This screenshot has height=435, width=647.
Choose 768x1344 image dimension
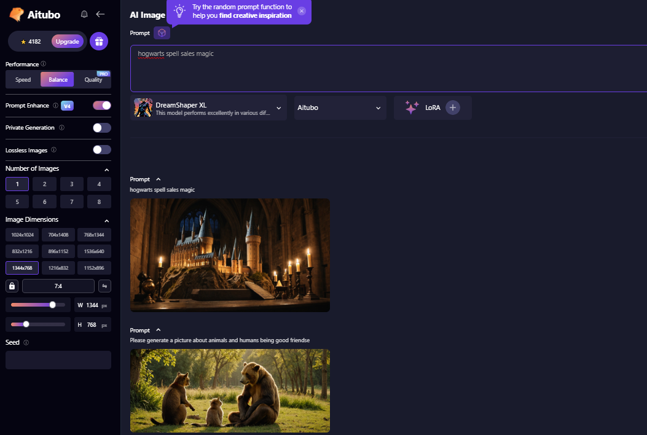click(94, 235)
